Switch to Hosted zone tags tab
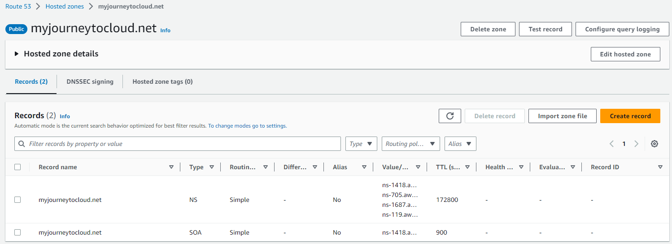Viewport: 672px width, 244px height. coord(162,81)
